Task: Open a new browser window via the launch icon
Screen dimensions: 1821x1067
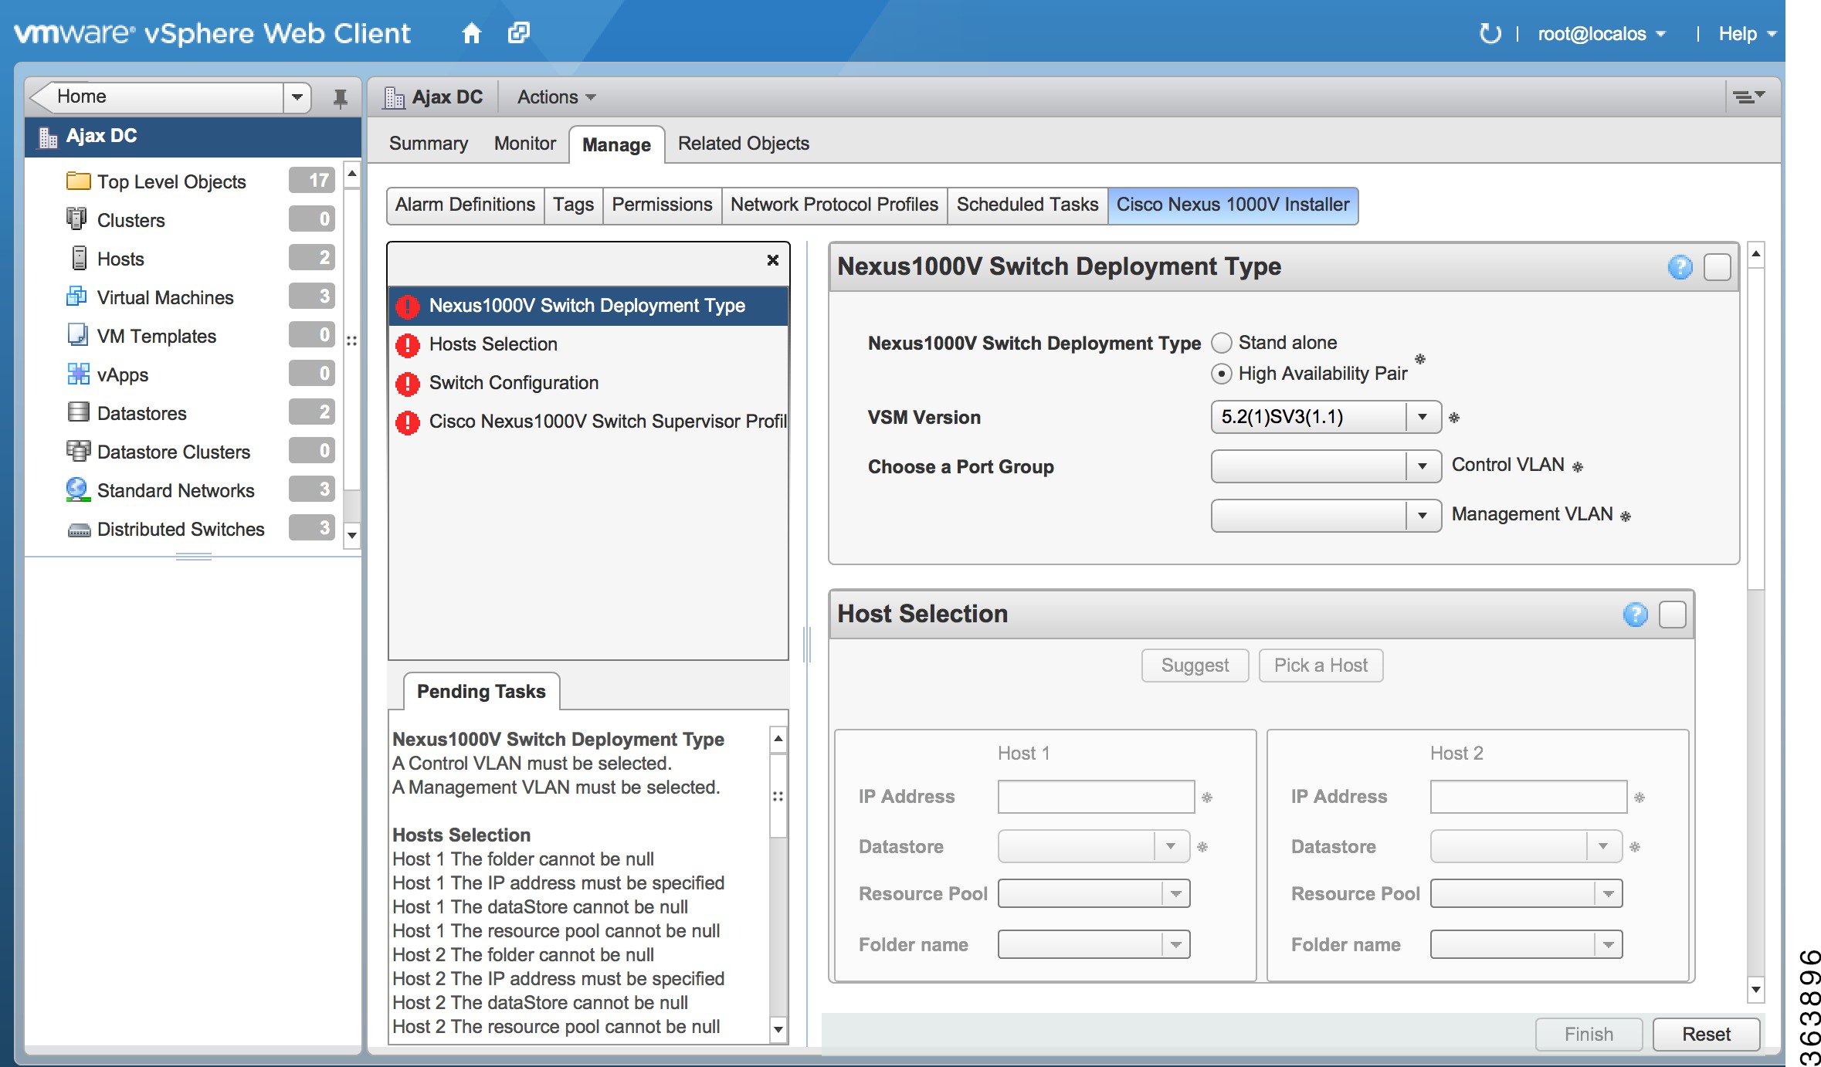Action: click(x=517, y=32)
